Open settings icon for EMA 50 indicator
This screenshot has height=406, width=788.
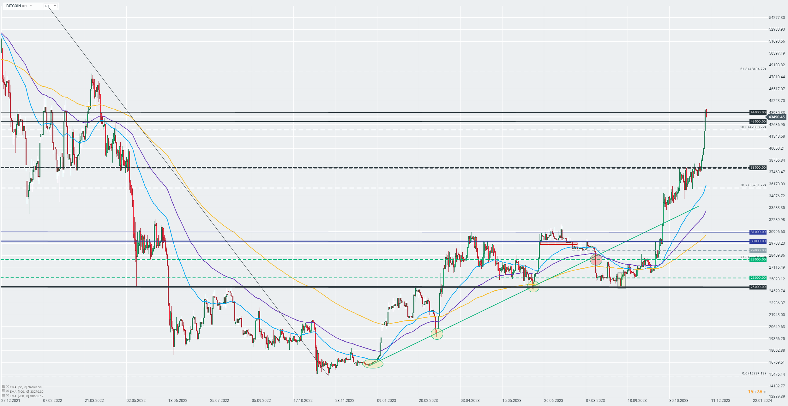click(3, 386)
